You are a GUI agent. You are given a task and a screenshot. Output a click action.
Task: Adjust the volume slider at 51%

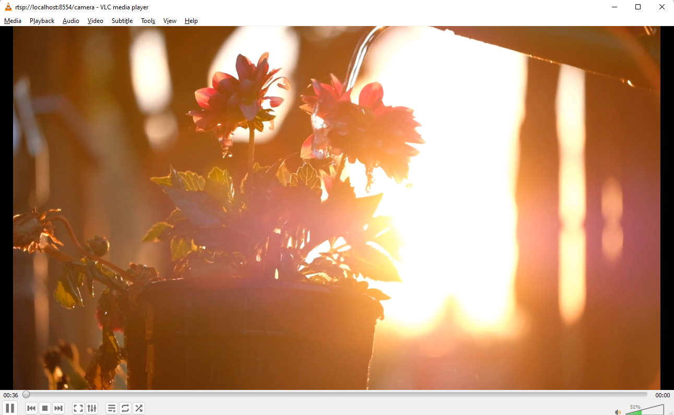(x=645, y=410)
